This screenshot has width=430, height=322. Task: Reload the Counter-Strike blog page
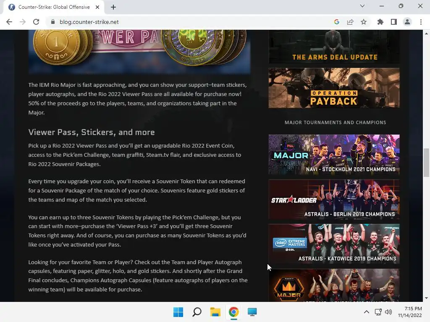pos(36,22)
